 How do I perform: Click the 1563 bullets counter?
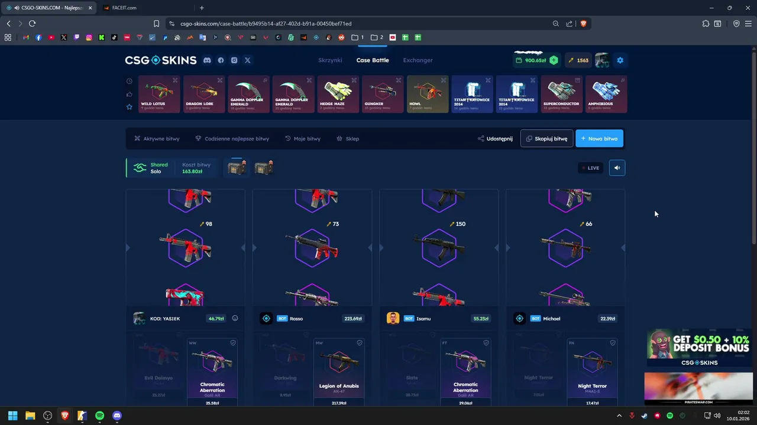(x=578, y=60)
